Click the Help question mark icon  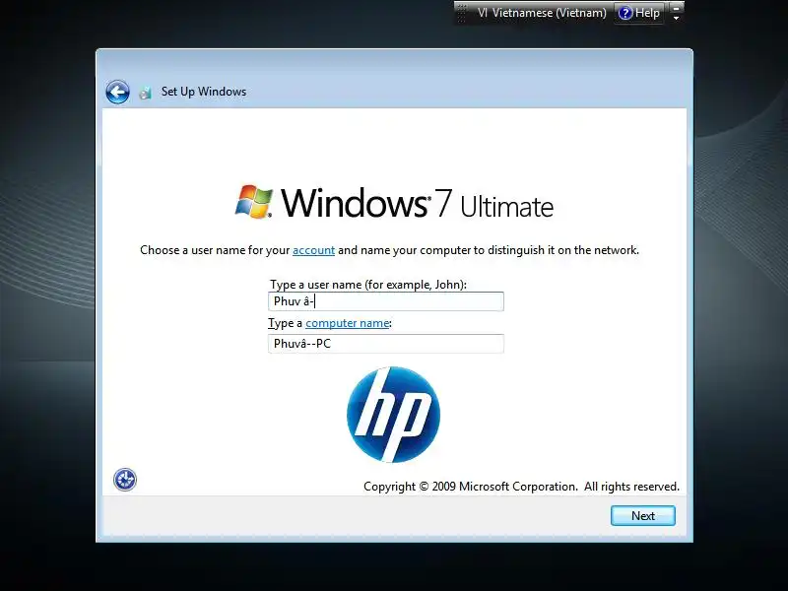[625, 13]
